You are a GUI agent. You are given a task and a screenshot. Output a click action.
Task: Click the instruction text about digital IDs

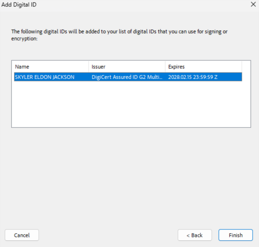(x=119, y=35)
